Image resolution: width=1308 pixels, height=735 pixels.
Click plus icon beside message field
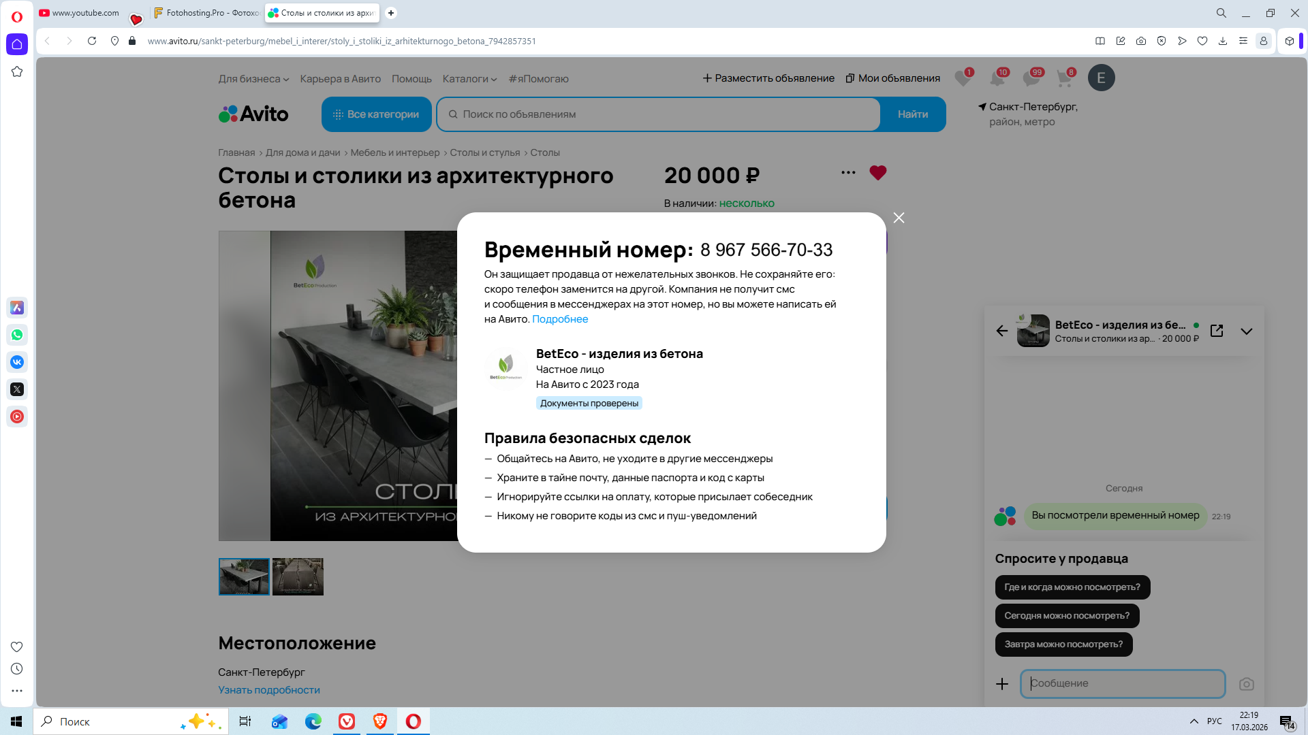[x=1001, y=684]
